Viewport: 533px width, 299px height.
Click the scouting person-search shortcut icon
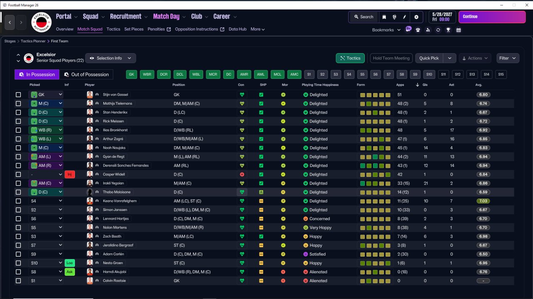coord(428,30)
